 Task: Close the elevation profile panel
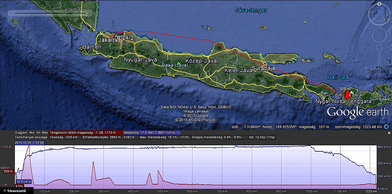click(x=388, y=133)
